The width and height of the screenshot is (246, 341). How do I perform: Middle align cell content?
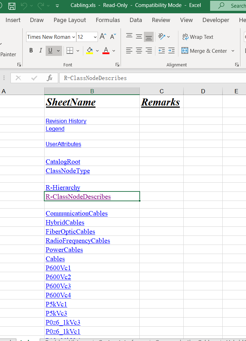(139, 37)
